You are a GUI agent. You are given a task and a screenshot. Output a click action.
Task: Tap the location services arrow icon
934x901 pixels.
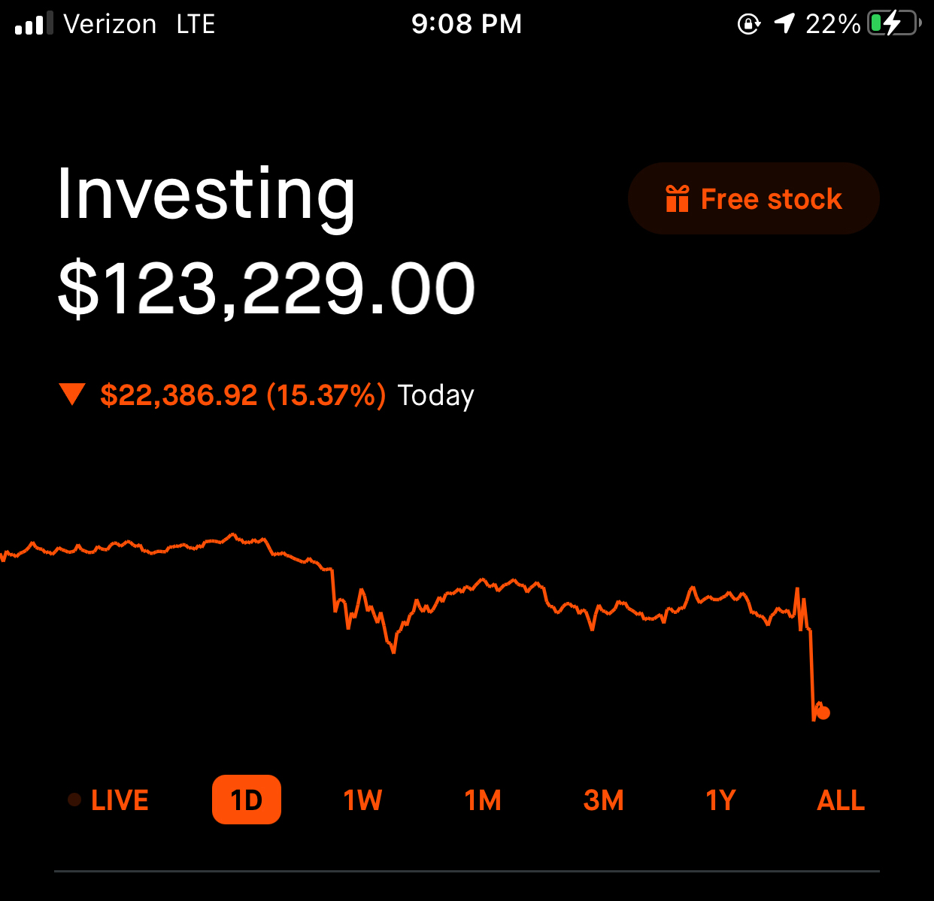click(x=784, y=24)
